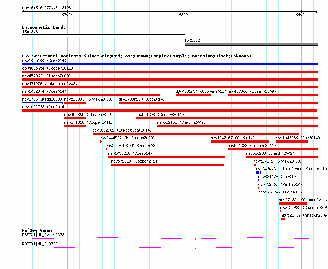Click the red nsv571324 loss bar
328x269 pixels.
[293, 203]
